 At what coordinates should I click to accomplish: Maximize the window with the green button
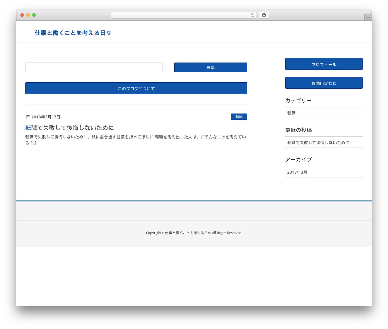[34, 15]
